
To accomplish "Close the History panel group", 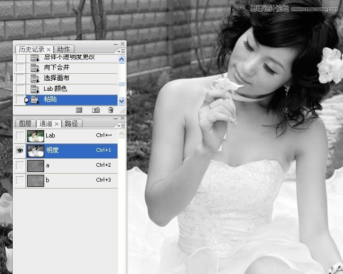I will [123, 44].
